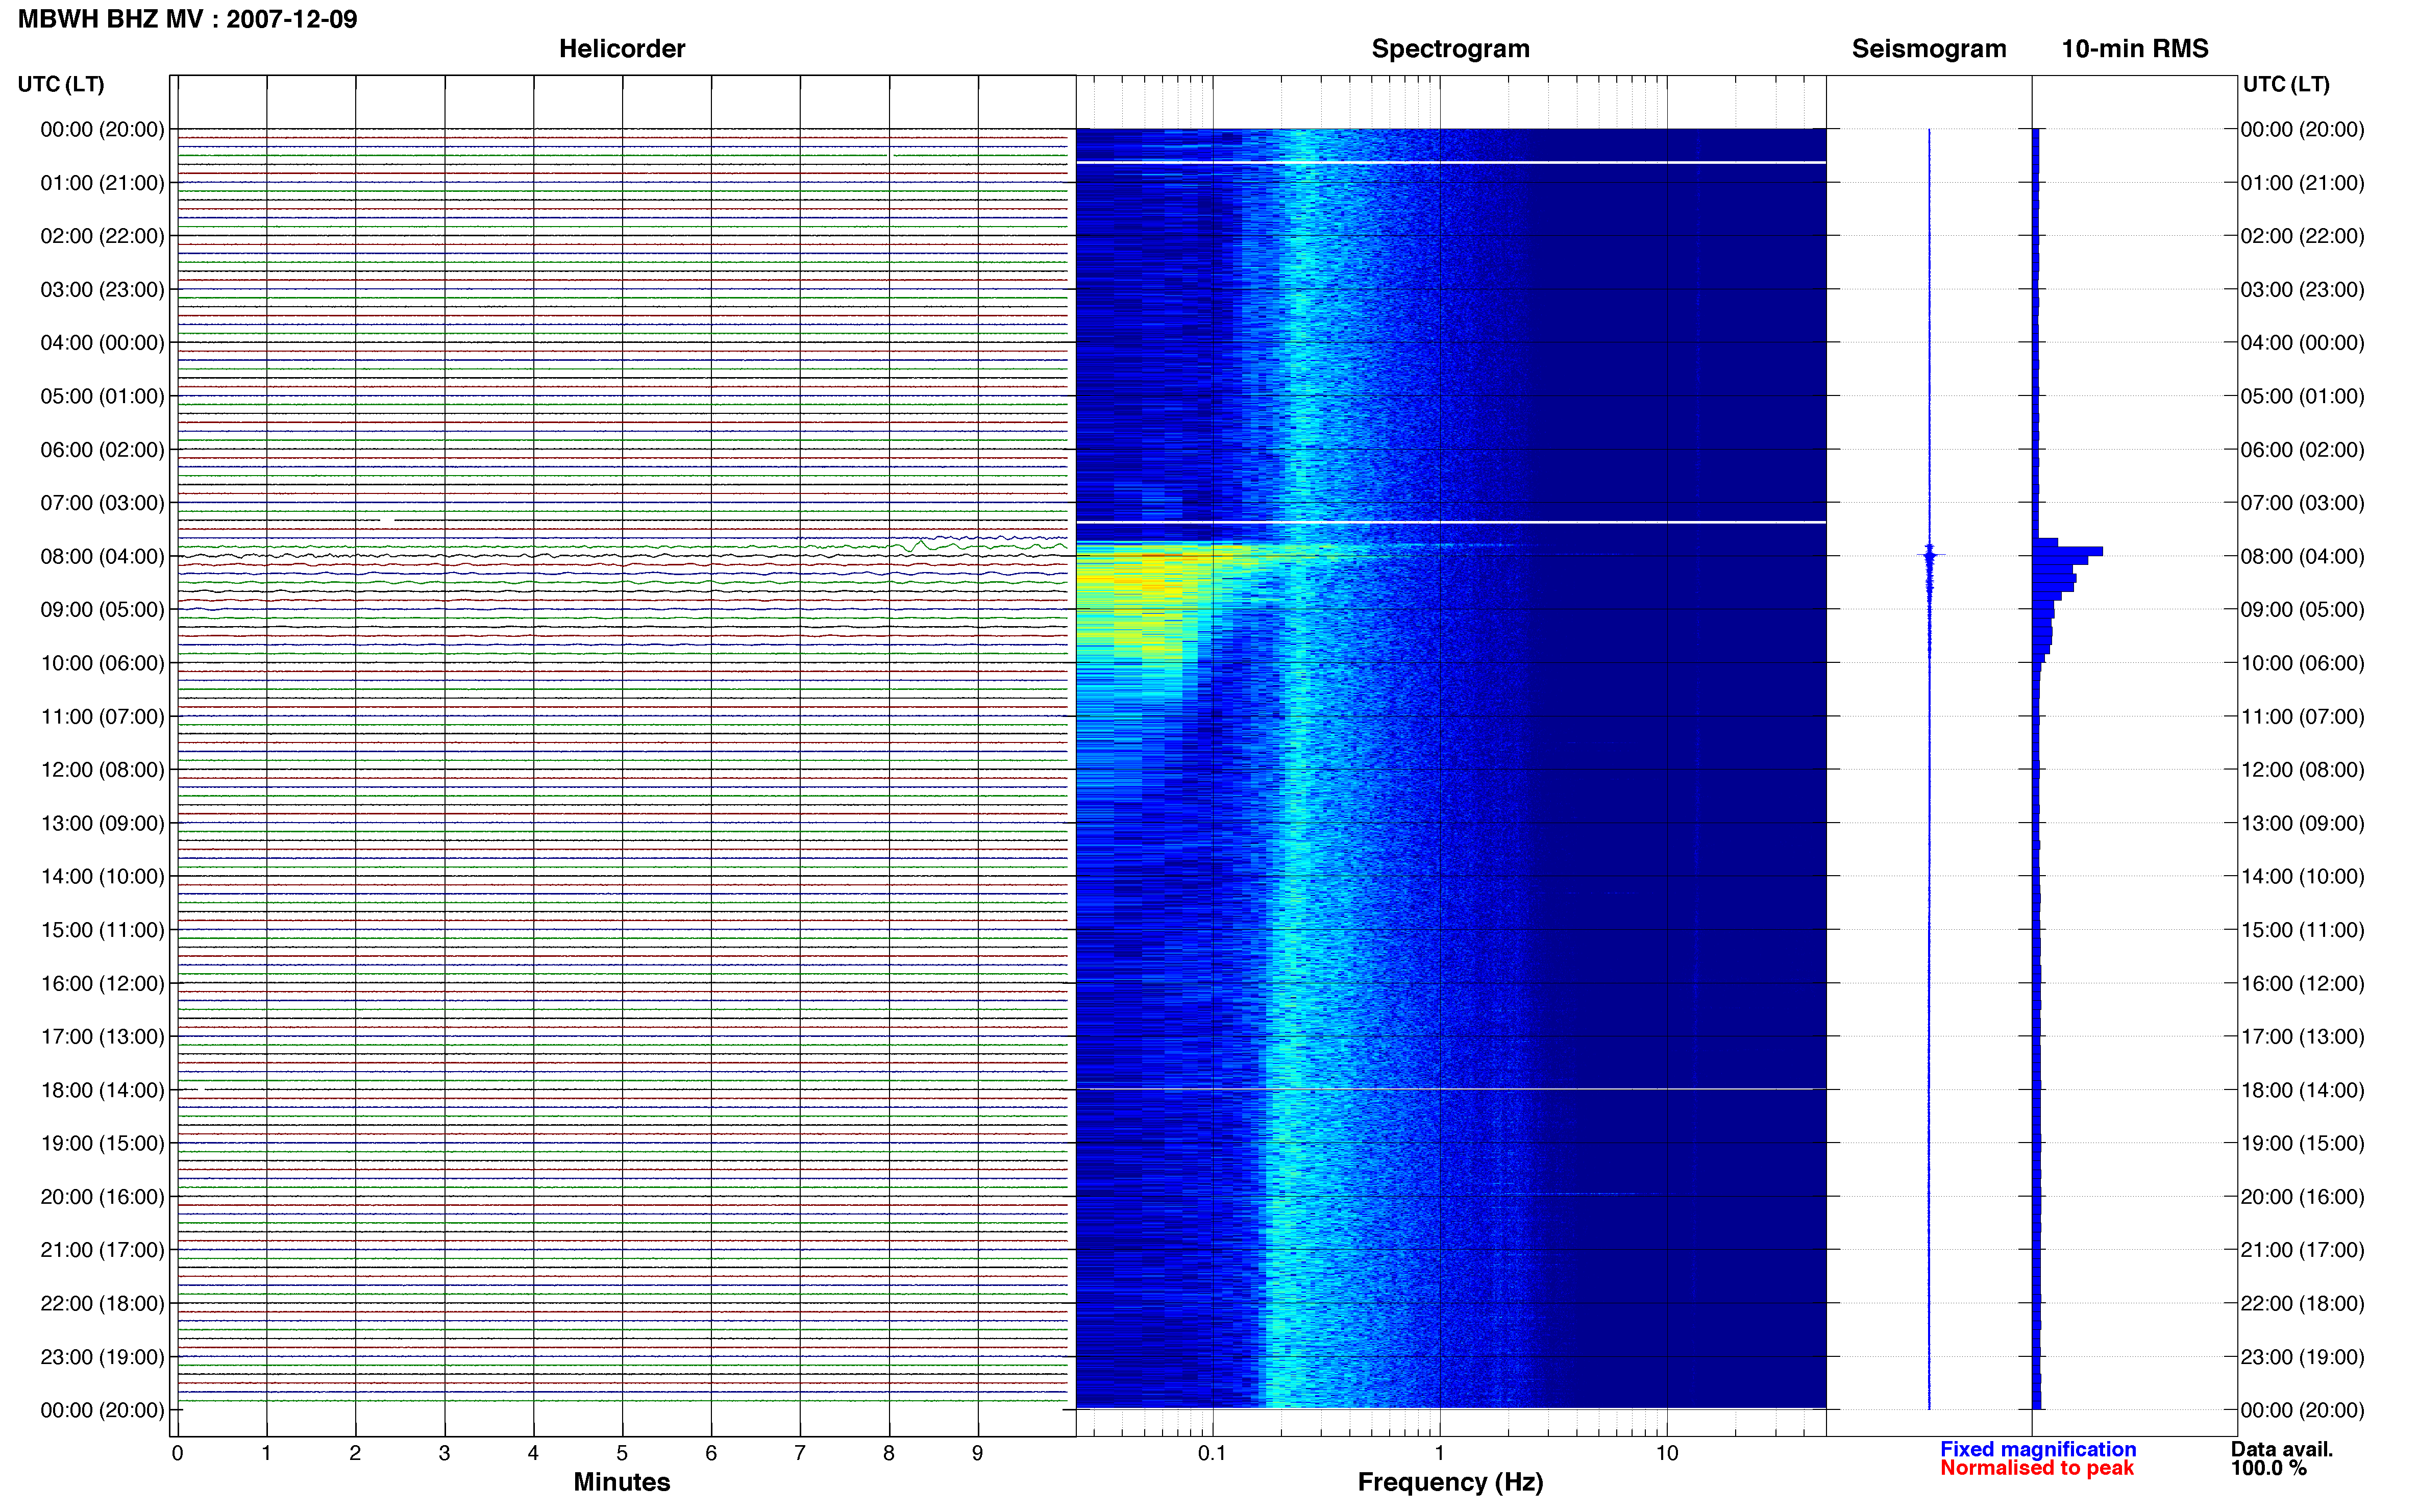The width and height of the screenshot is (2419, 1512).
Task: Click the left '01:00 (21:00)' time label
Action: coord(102,183)
